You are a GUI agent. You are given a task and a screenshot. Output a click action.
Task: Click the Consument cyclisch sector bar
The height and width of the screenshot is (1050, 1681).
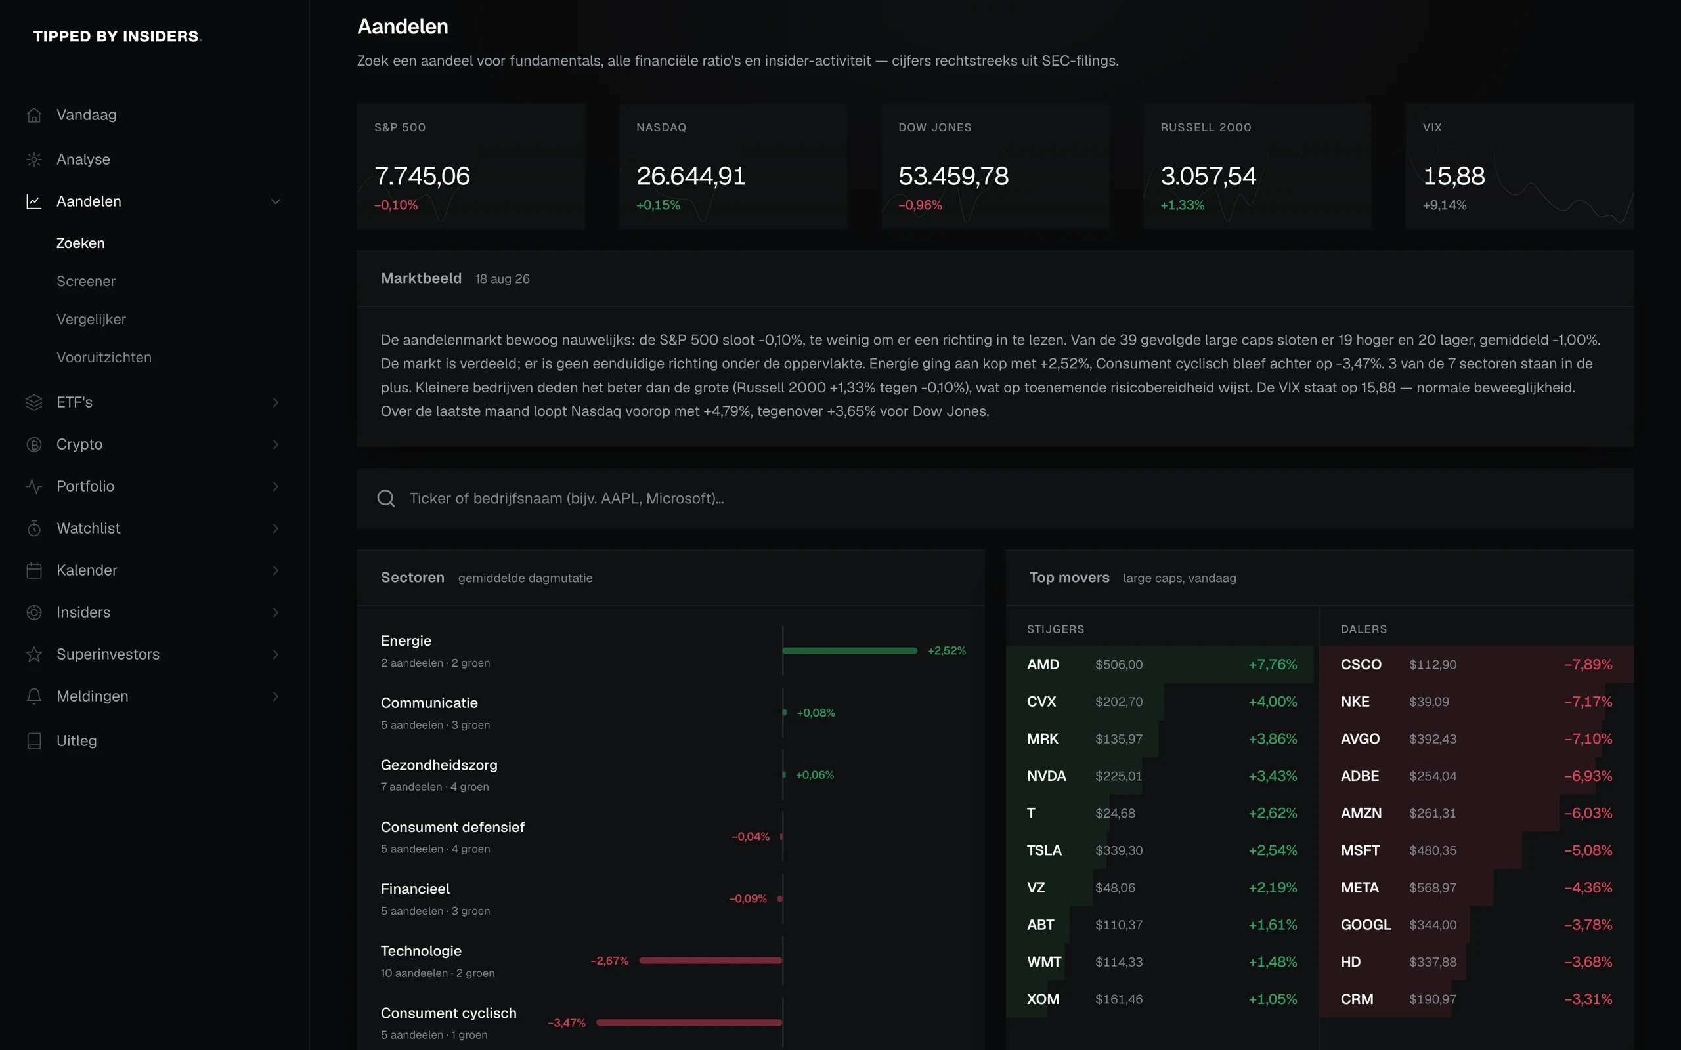689,1023
